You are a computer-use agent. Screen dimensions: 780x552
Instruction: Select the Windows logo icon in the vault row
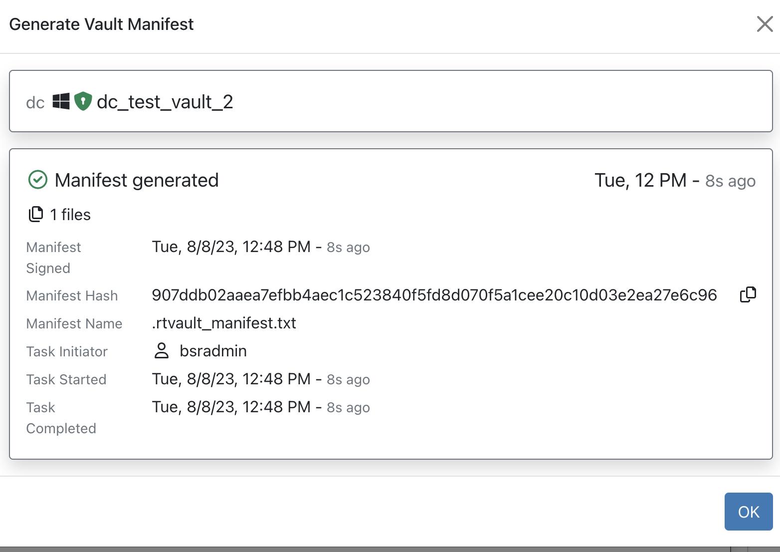point(60,101)
